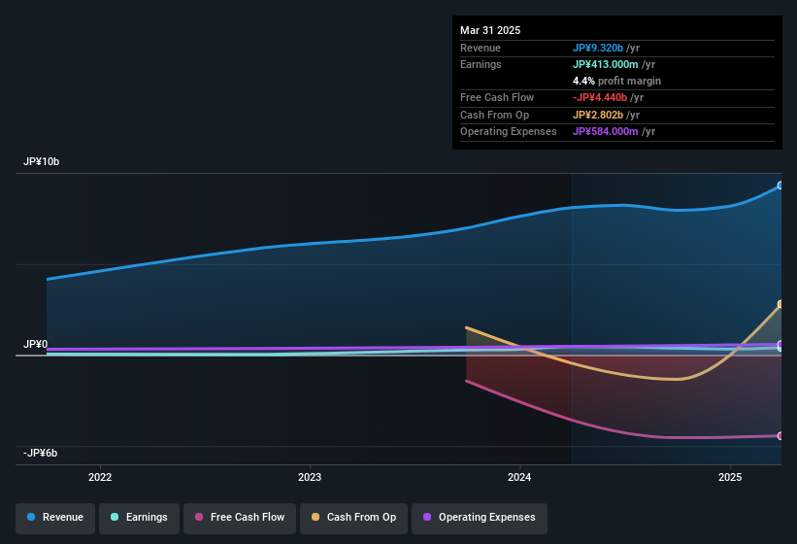
Task: Toggle the Free Cash Flow legend series
Action: [x=240, y=518]
